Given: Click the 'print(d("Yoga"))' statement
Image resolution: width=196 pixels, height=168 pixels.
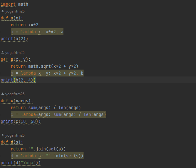Looking at the screenshot, I should pyautogui.click(x=21, y=163).
